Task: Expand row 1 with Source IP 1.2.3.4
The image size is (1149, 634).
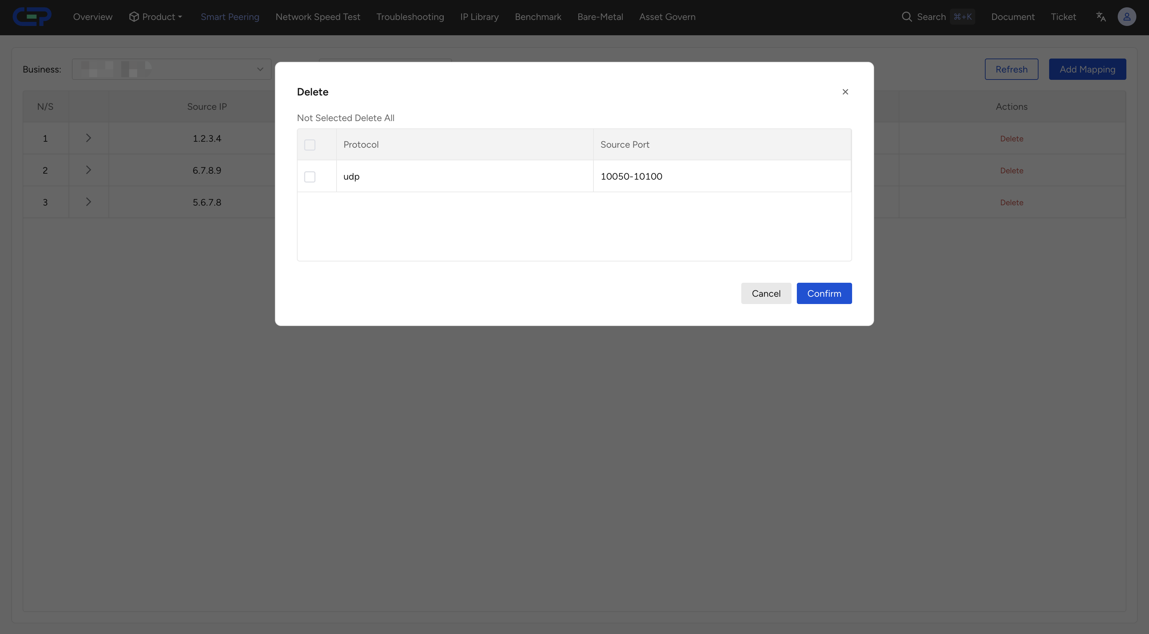Action: (x=88, y=138)
